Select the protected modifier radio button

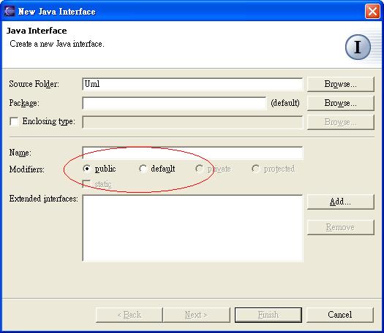255,169
